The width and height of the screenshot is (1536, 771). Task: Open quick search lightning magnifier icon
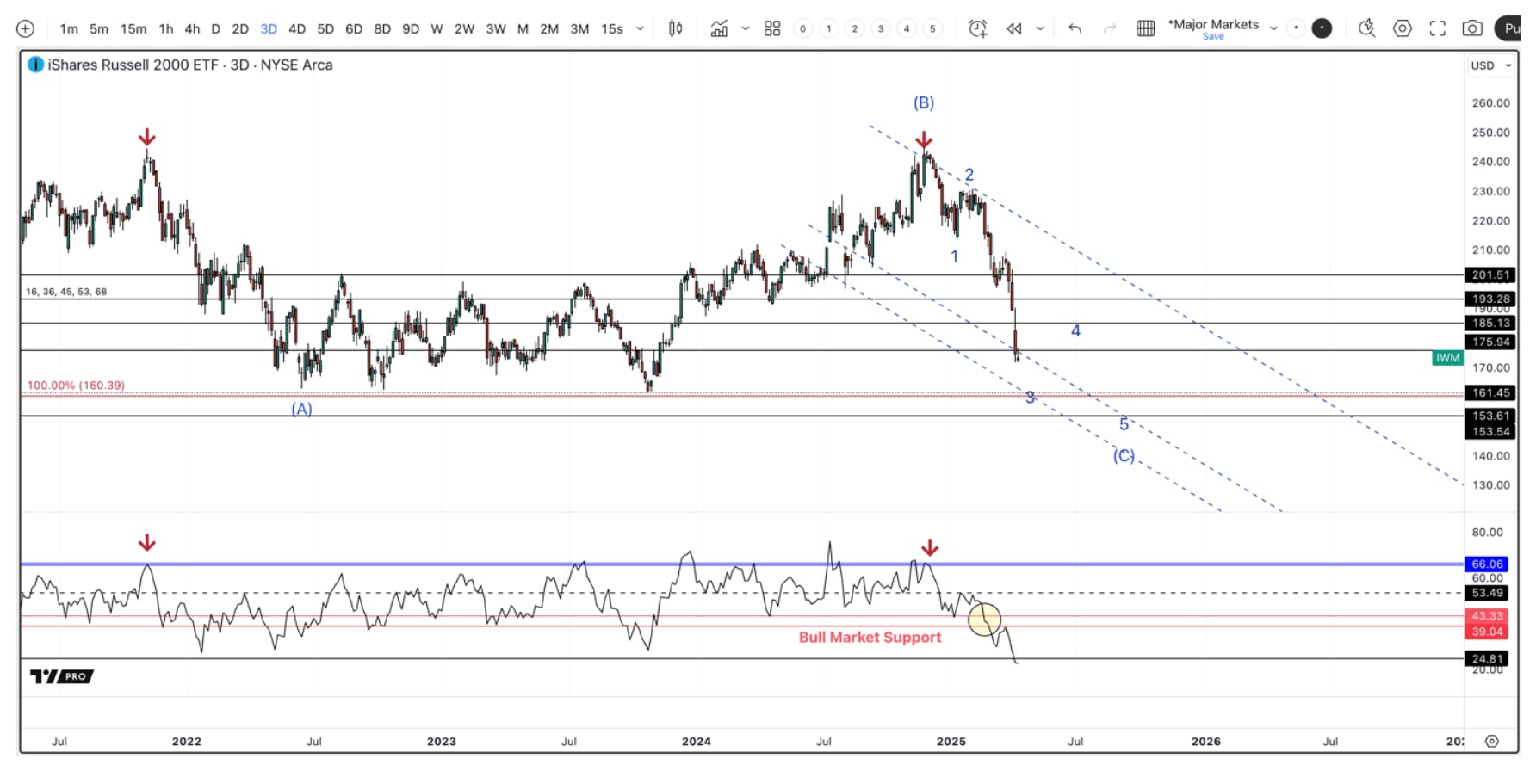(1366, 28)
